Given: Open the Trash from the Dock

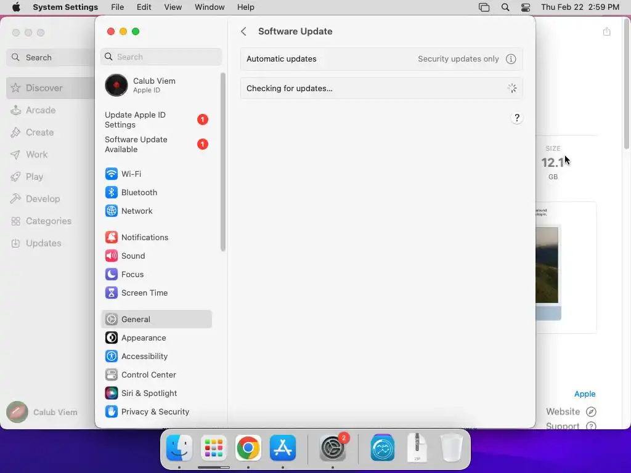Looking at the screenshot, I should (452, 448).
